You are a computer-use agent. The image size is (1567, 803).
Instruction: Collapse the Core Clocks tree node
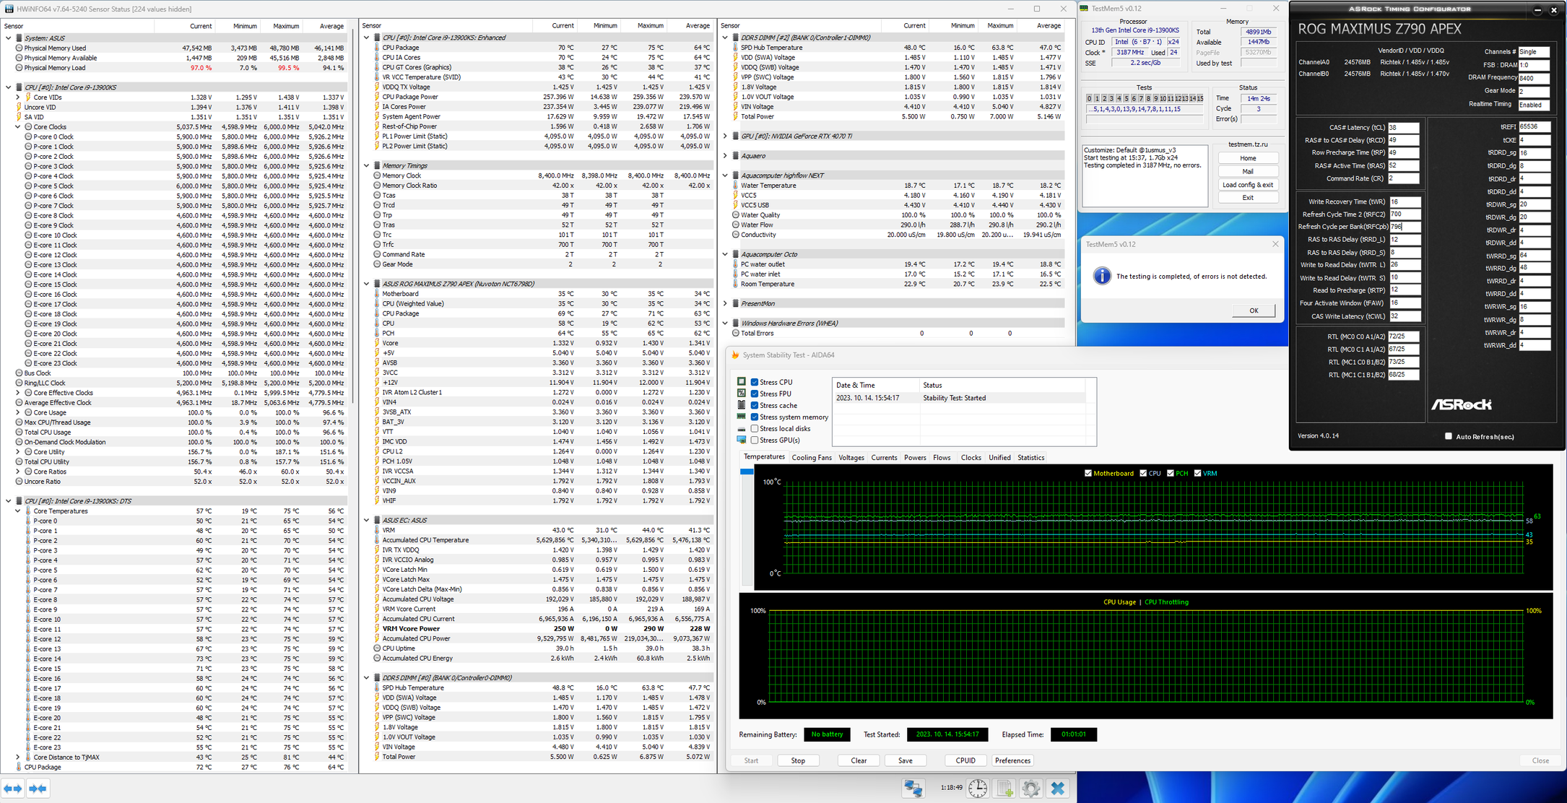[x=18, y=127]
